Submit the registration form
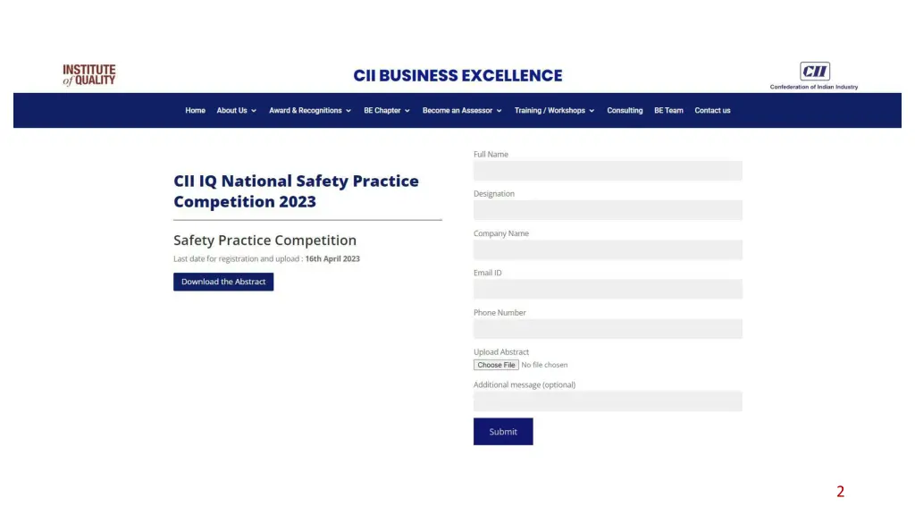 click(x=503, y=432)
